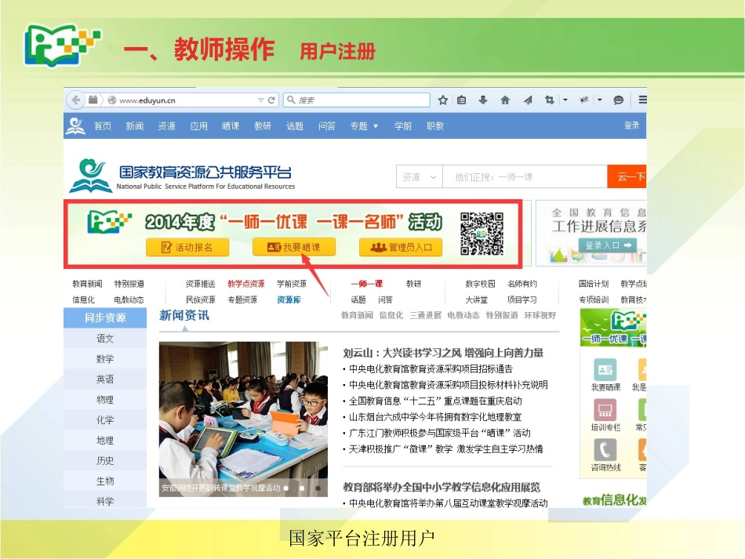Open the 首页 navigation item
The height and width of the screenshot is (559, 745).
point(103,126)
